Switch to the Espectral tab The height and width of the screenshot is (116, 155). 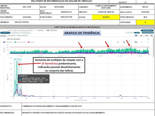[x=10, y=36]
